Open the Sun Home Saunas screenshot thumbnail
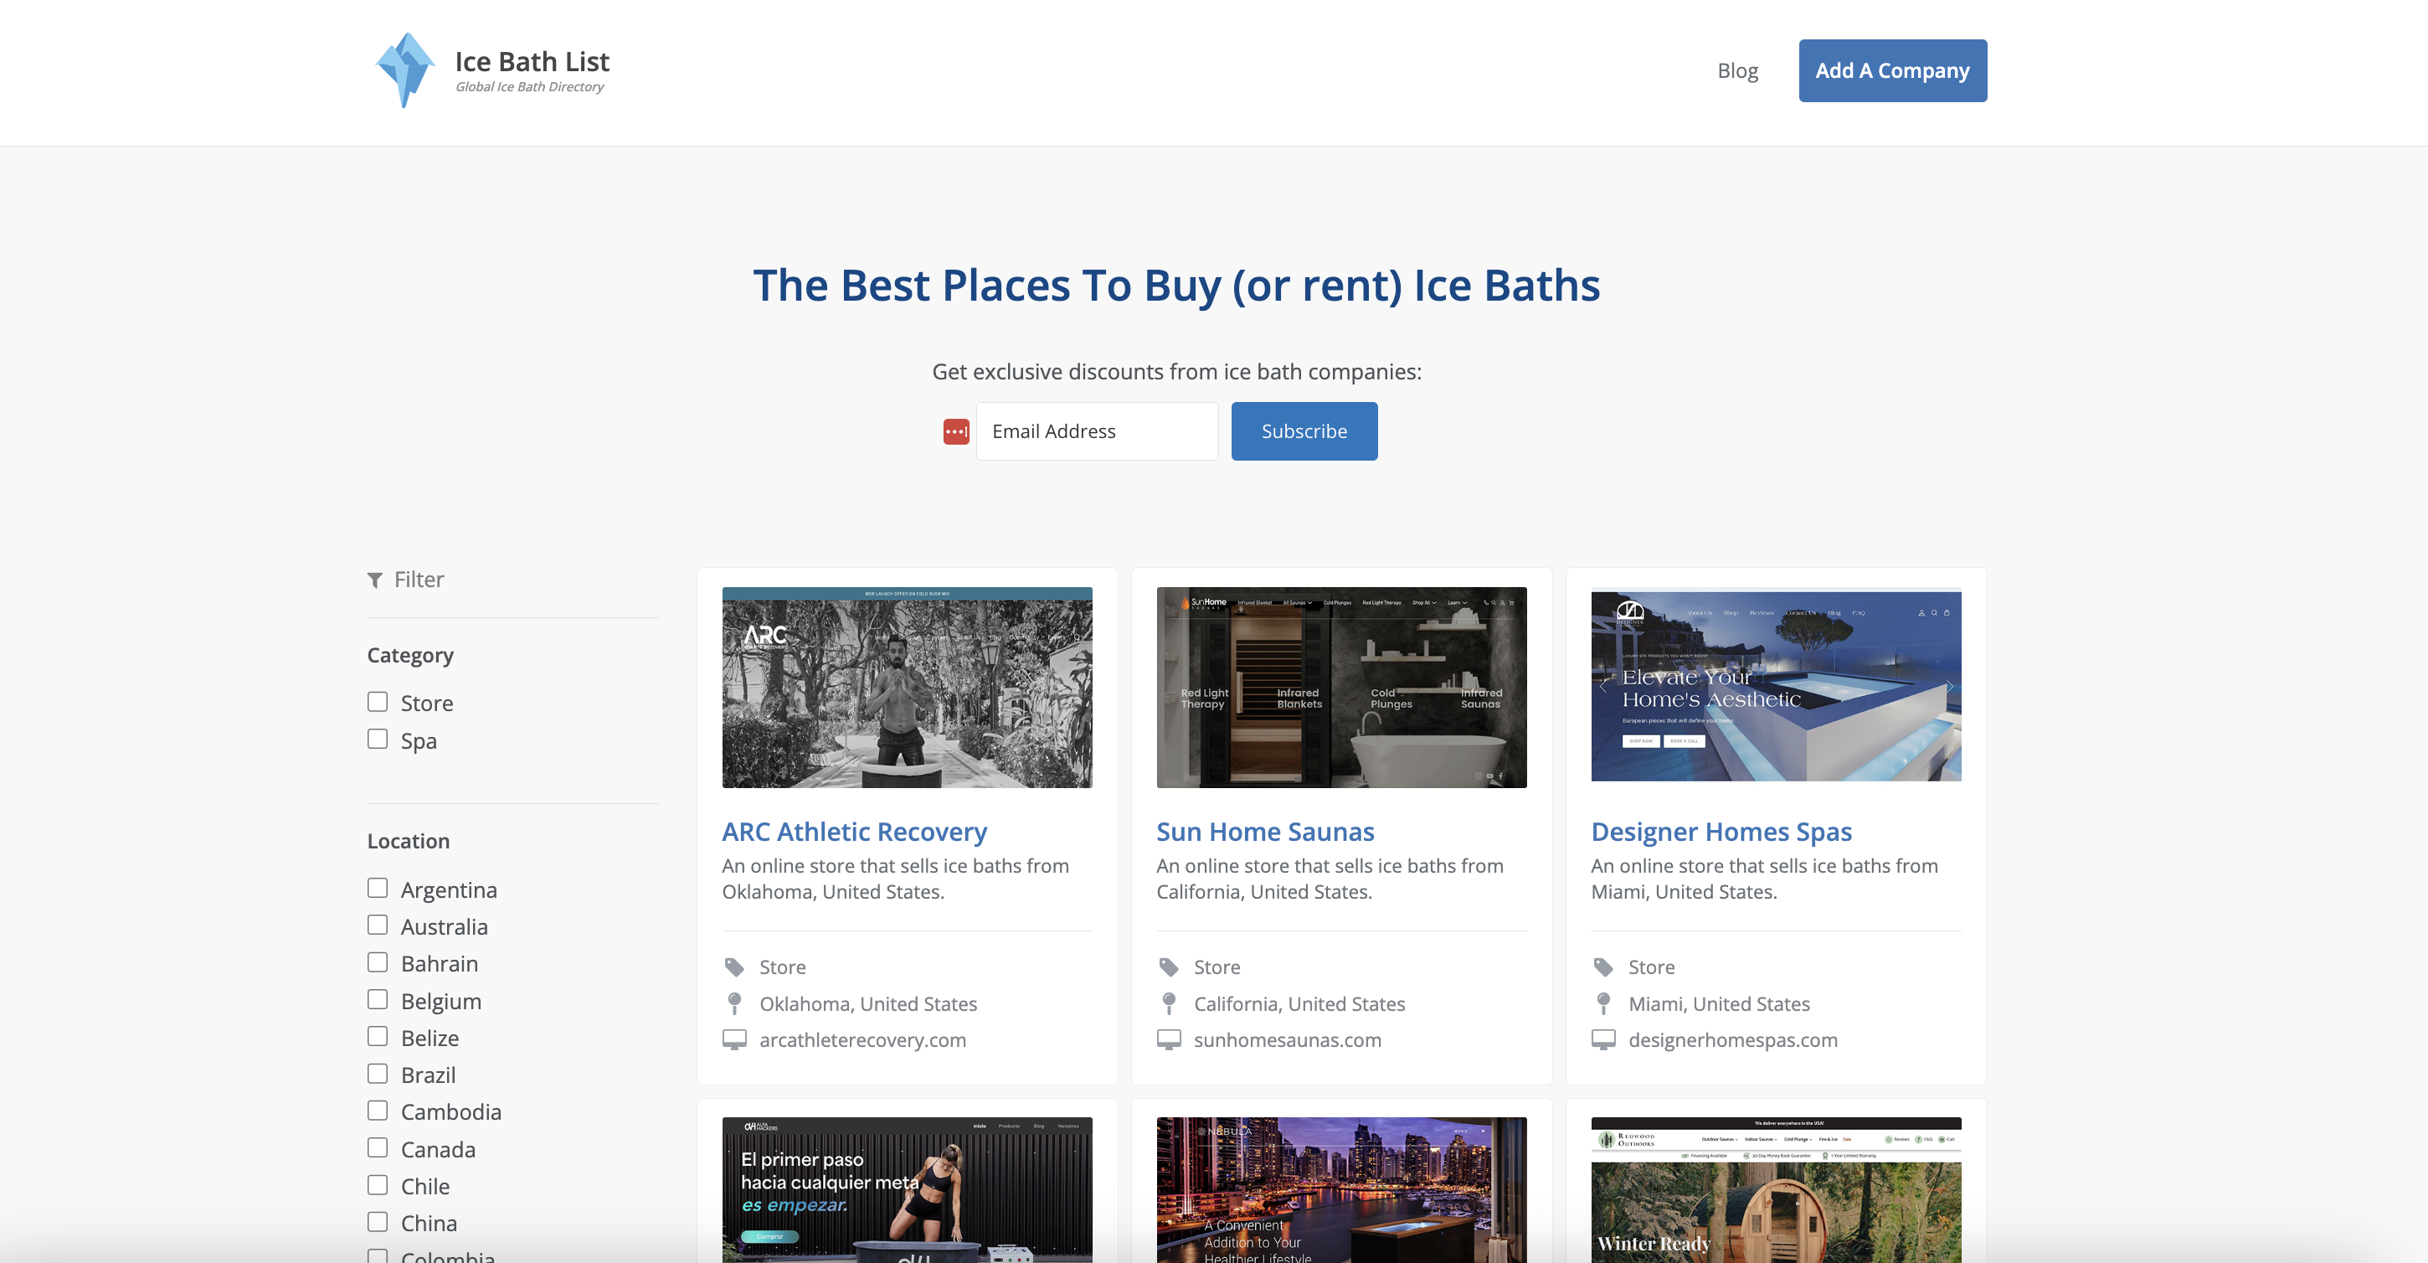2428x1263 pixels. click(1341, 687)
